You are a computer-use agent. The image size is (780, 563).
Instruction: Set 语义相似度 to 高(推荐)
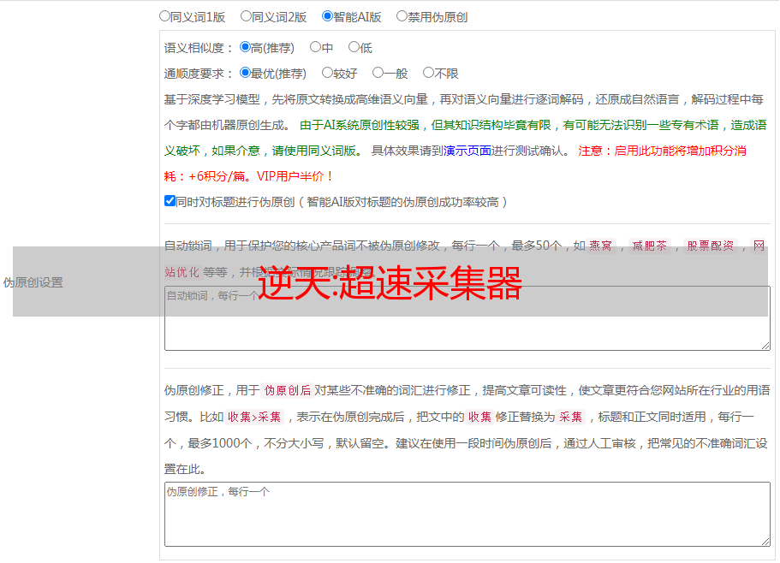246,48
